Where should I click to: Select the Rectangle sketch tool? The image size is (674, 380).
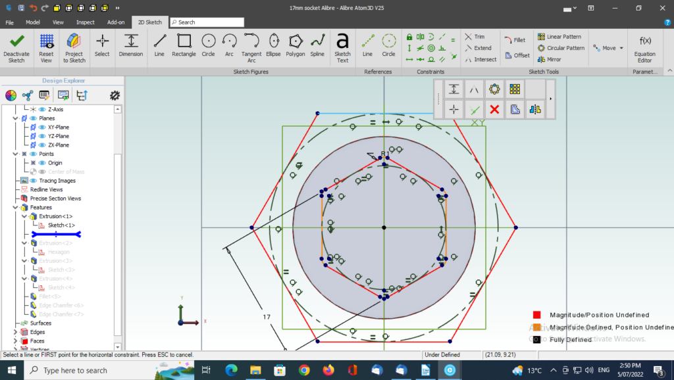[184, 45]
